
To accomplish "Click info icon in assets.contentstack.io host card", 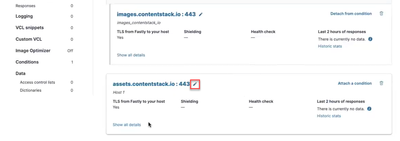I will [x=369, y=109].
